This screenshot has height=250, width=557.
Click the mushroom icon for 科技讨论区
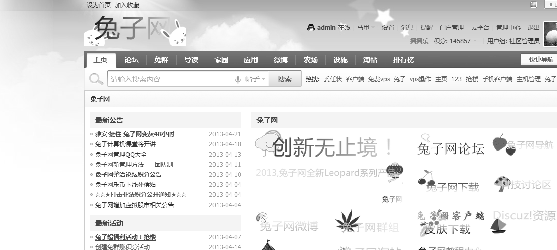pos(502,184)
